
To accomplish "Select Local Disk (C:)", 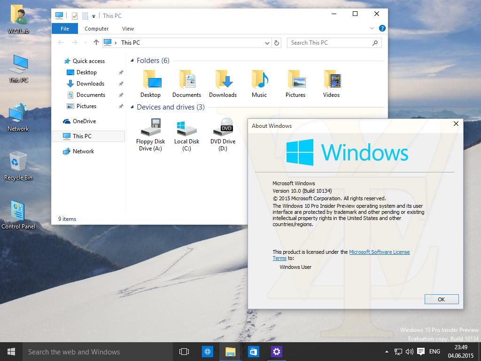I will 186,135.
